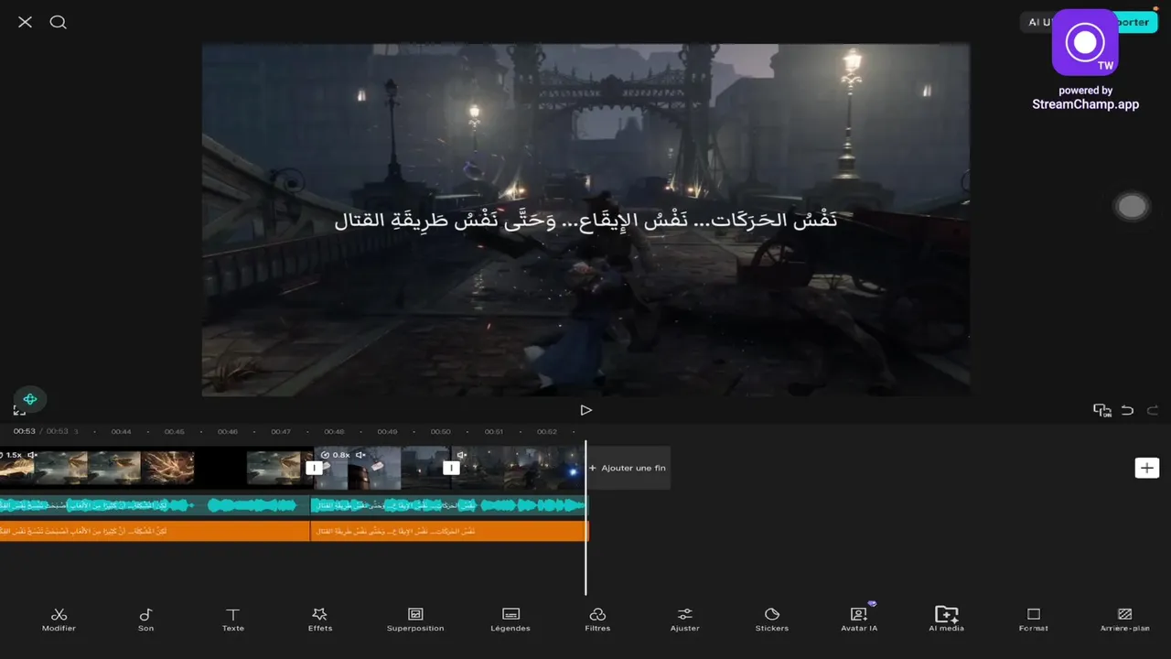This screenshot has height=659, width=1171.
Task: Open the Légendes captions tool
Action: tap(510, 620)
